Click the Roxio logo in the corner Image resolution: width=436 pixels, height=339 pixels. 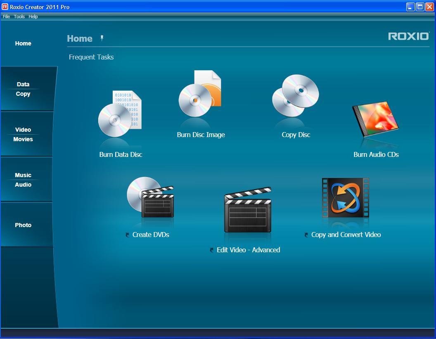click(408, 36)
